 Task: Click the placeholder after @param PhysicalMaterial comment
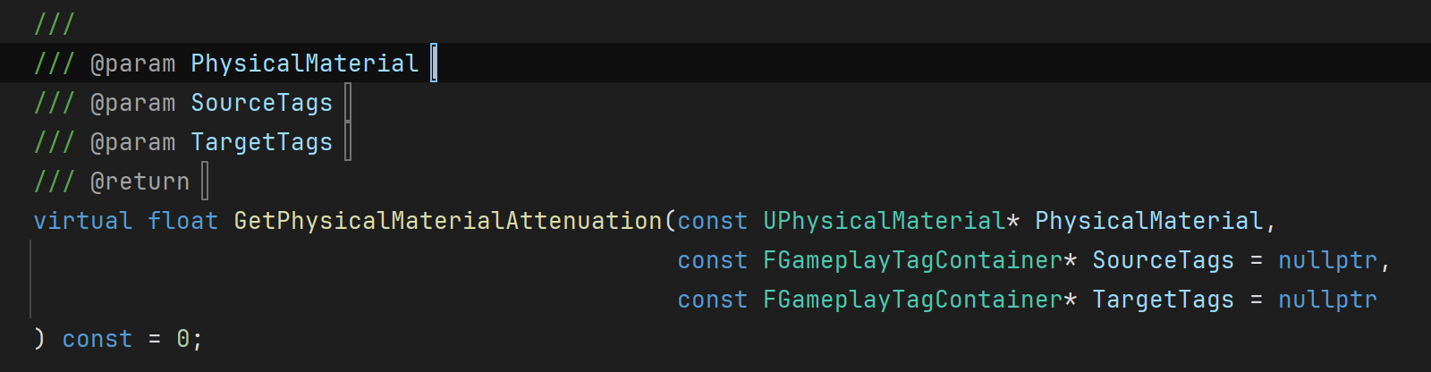coord(434,63)
